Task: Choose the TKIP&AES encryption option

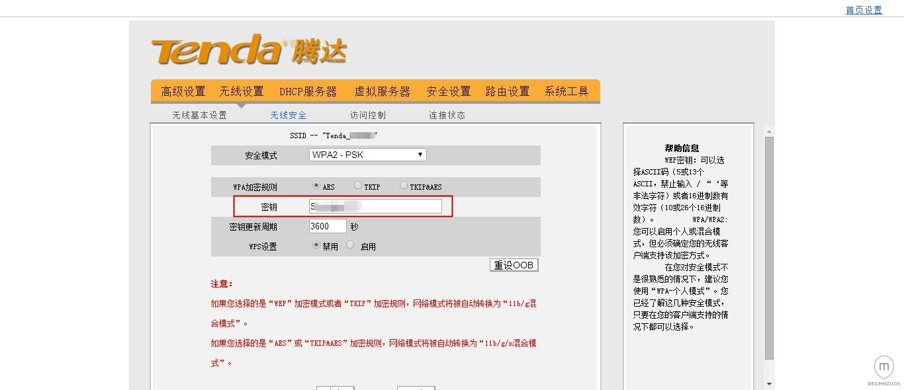Action: (x=402, y=186)
